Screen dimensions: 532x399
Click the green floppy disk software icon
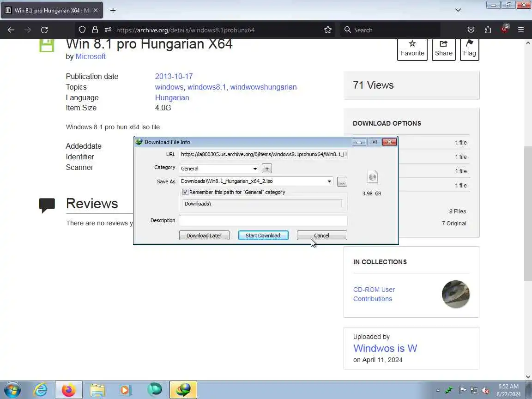(47, 45)
